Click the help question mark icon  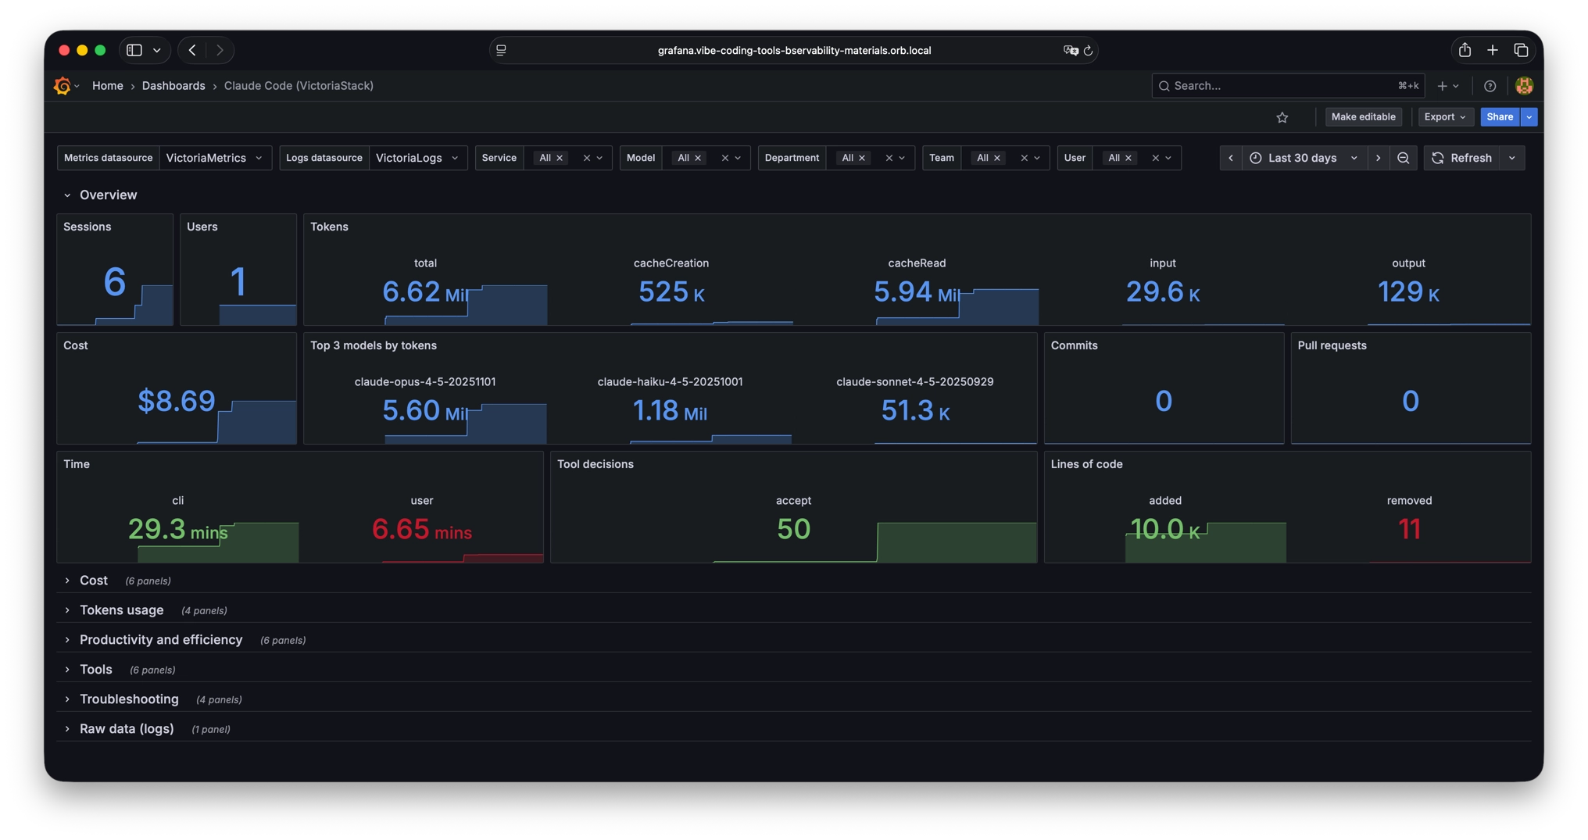(x=1490, y=86)
